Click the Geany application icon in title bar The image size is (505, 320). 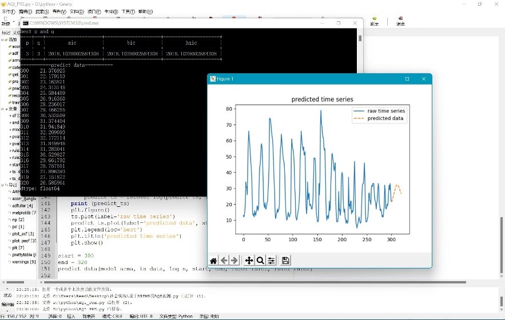3,4
